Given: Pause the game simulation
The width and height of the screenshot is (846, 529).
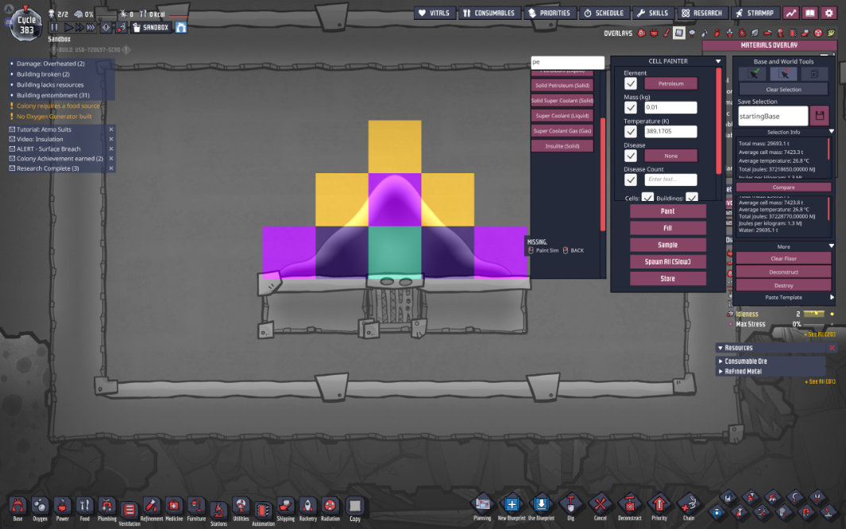Looking at the screenshot, I should coord(54,28).
